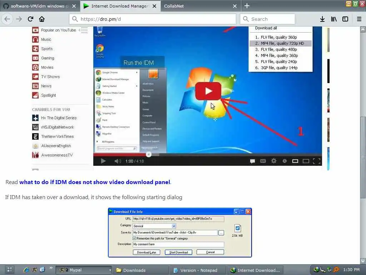The image size is (366, 275).
Task: Click the Download Later button
Action: tap(147, 252)
